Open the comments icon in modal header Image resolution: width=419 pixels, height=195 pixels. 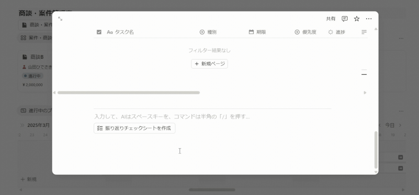click(x=345, y=19)
